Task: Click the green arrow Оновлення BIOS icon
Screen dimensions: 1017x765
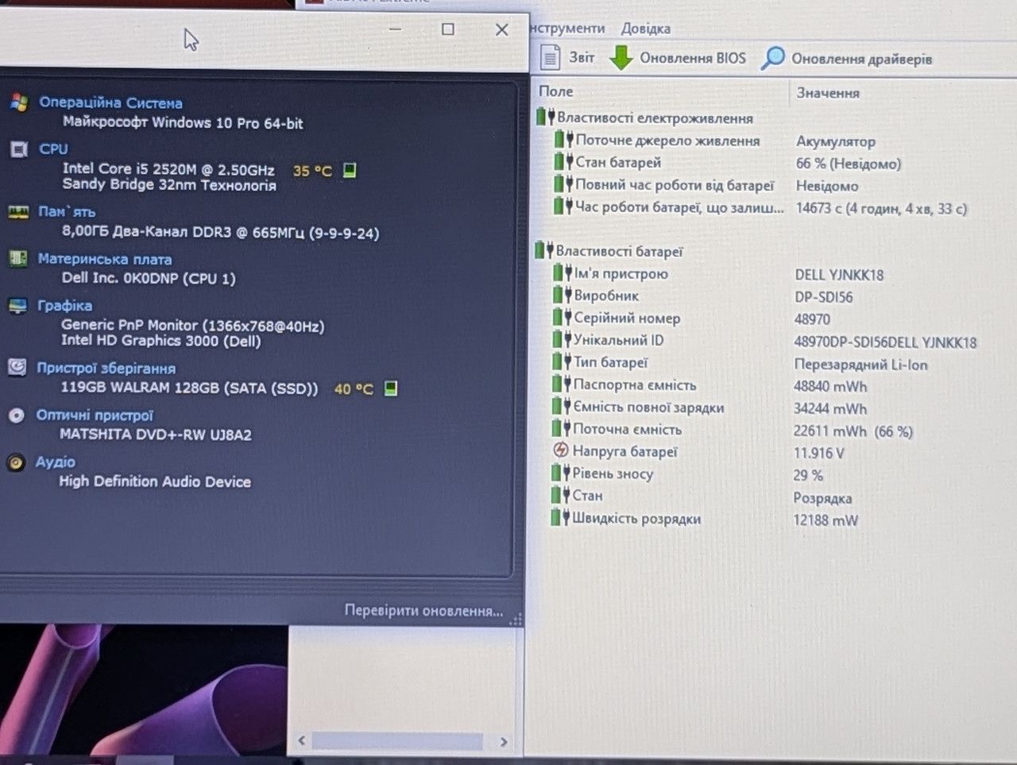Action: tap(621, 57)
